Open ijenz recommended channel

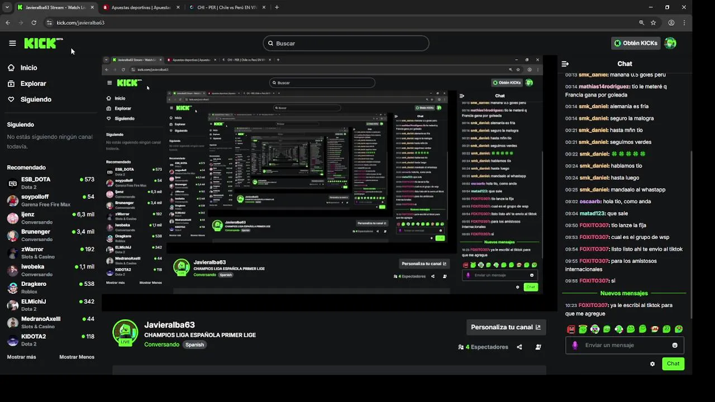point(50,218)
